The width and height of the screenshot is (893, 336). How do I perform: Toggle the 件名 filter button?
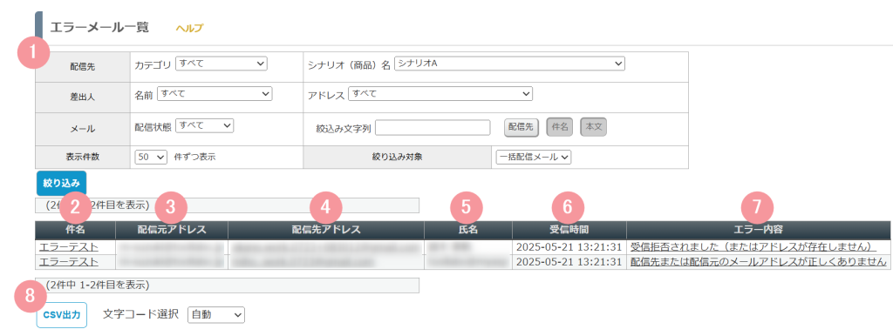point(561,128)
